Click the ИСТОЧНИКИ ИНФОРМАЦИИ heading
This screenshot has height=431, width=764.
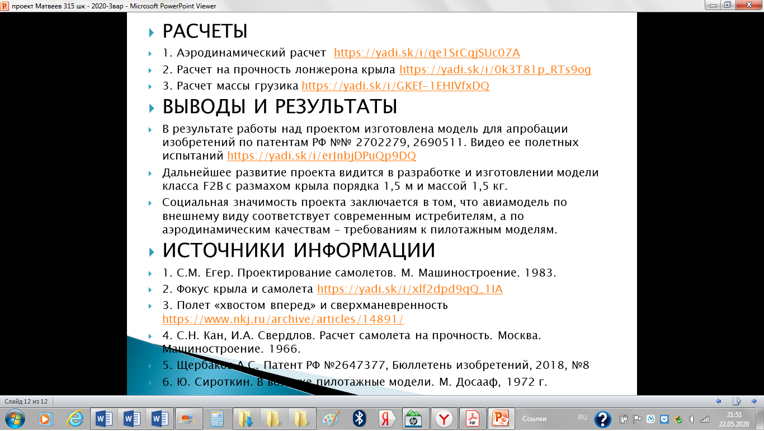(299, 250)
